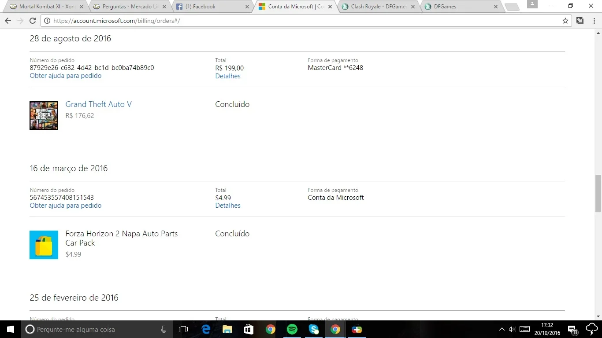Launch Microsoft Edge from the taskbar
The height and width of the screenshot is (338, 602).
pos(206,329)
